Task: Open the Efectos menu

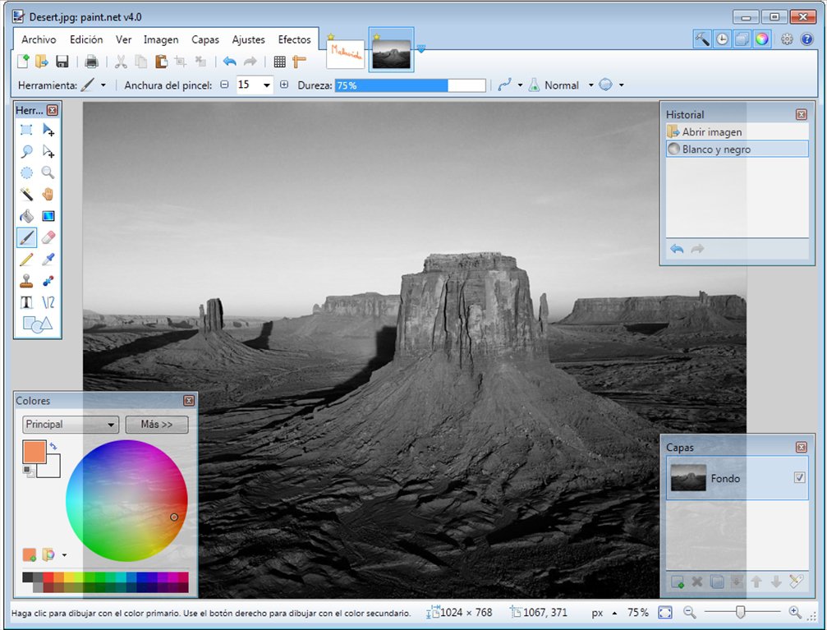Action: pyautogui.click(x=294, y=39)
